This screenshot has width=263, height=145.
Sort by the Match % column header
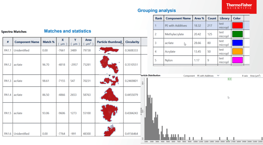coord(49,42)
